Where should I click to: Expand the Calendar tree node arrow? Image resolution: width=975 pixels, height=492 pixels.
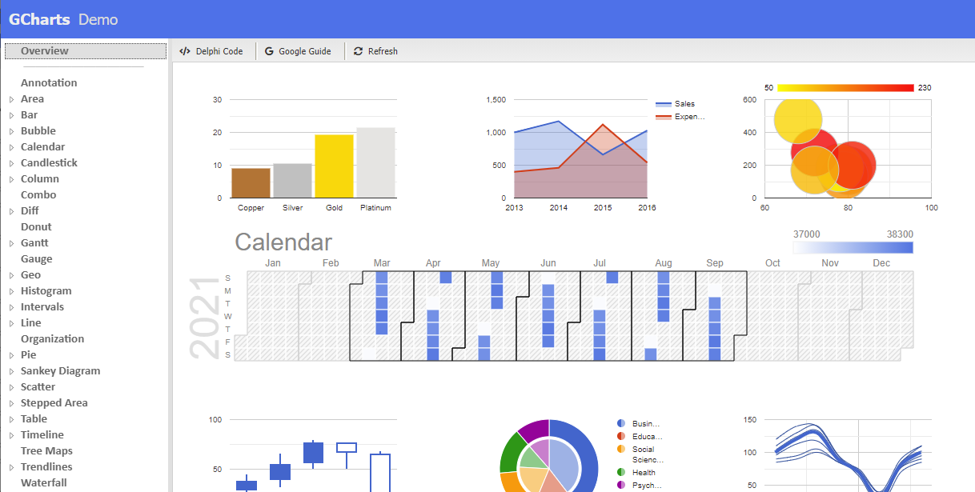11,147
